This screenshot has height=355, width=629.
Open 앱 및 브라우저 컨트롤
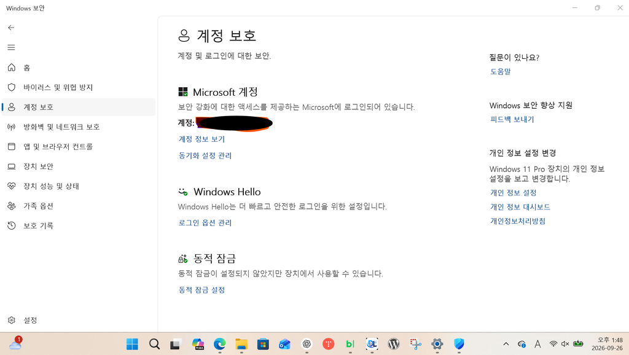click(79, 146)
